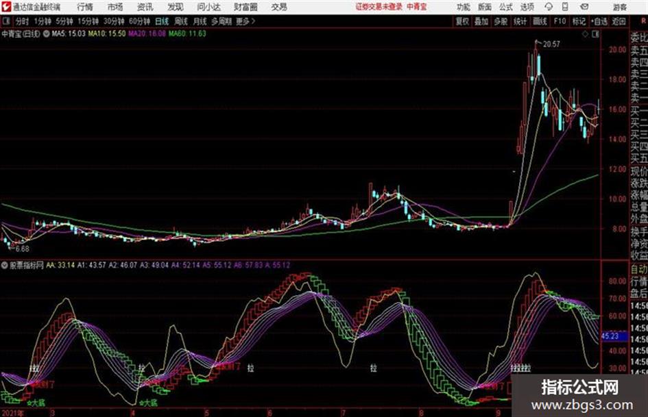This screenshot has height=417, width=648.
Task: Open the 版面 menu
Action: click(484, 7)
